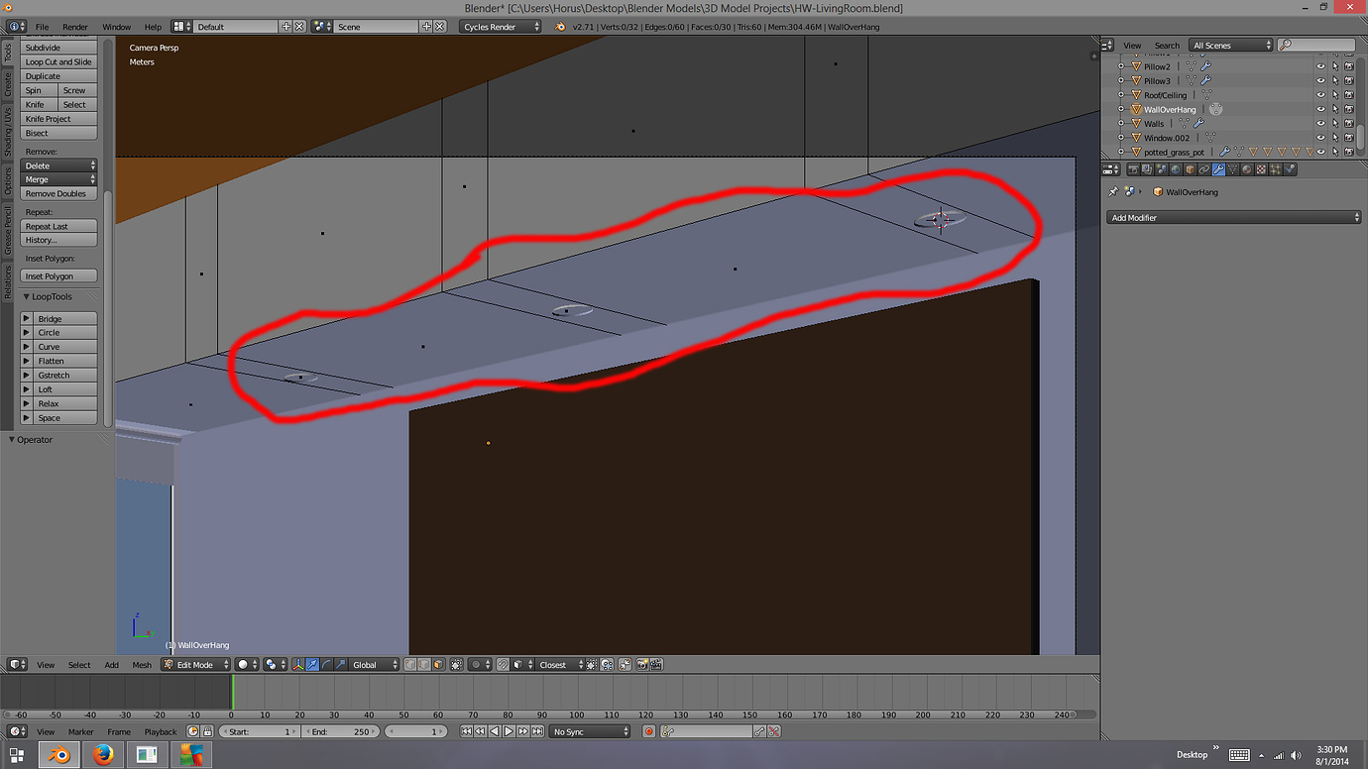Toggle renderability of Window.002
1368x769 pixels.
pyautogui.click(x=1349, y=138)
